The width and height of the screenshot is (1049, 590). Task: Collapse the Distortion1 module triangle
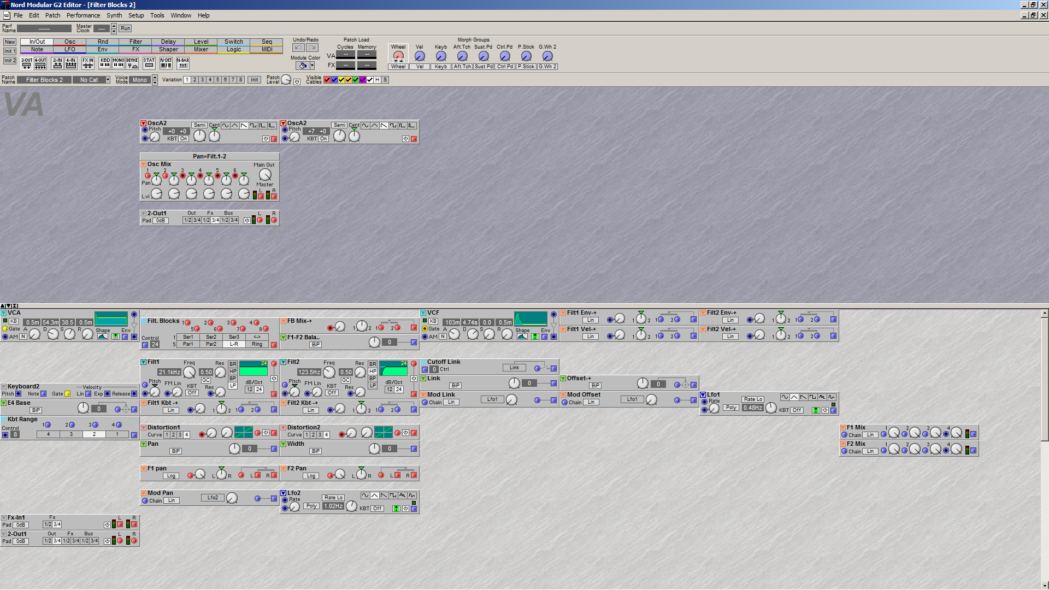point(144,428)
